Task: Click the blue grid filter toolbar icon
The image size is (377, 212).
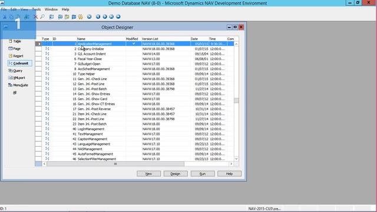Action: point(74,17)
